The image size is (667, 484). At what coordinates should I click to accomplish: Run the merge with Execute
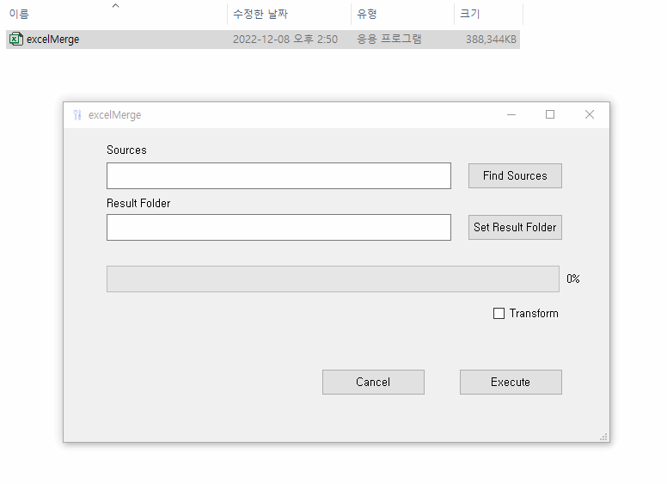[511, 382]
